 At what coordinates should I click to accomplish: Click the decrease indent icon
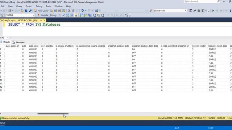pos(117,15)
